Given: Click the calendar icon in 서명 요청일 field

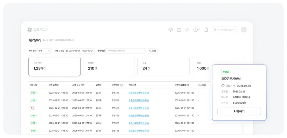Looking at the screenshot, I should tap(67, 51).
